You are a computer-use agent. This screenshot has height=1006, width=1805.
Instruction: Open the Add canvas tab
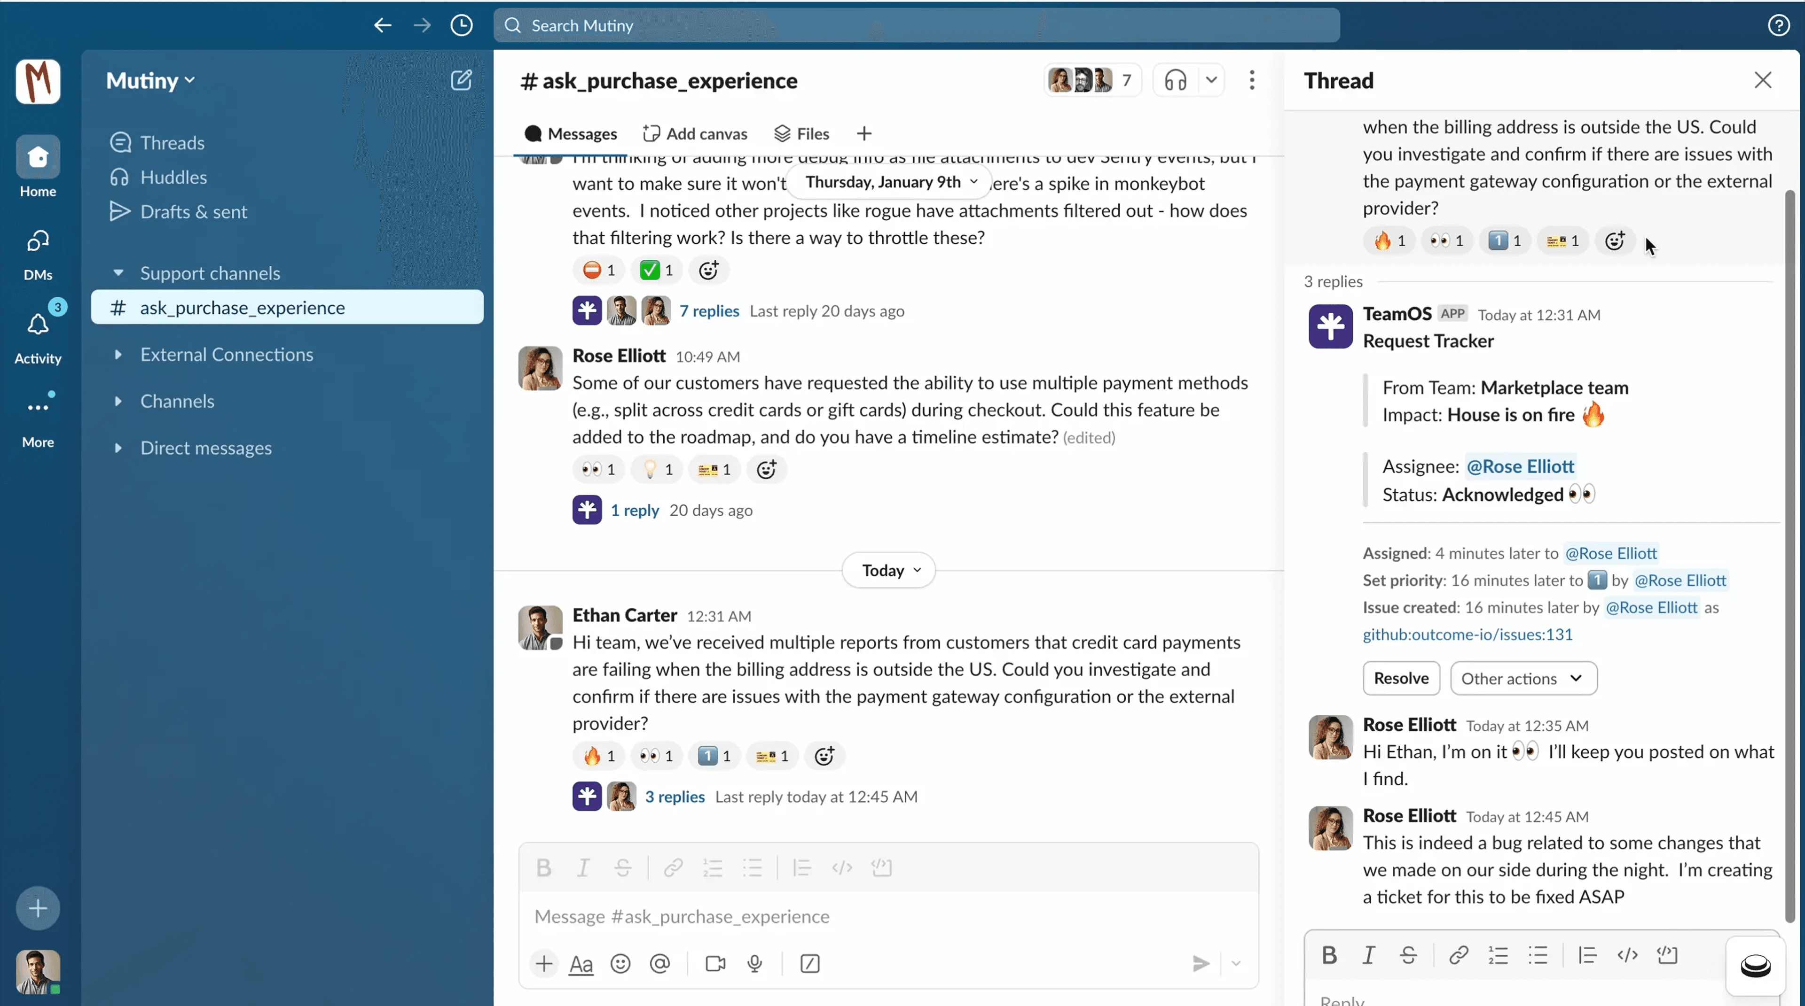coord(695,134)
